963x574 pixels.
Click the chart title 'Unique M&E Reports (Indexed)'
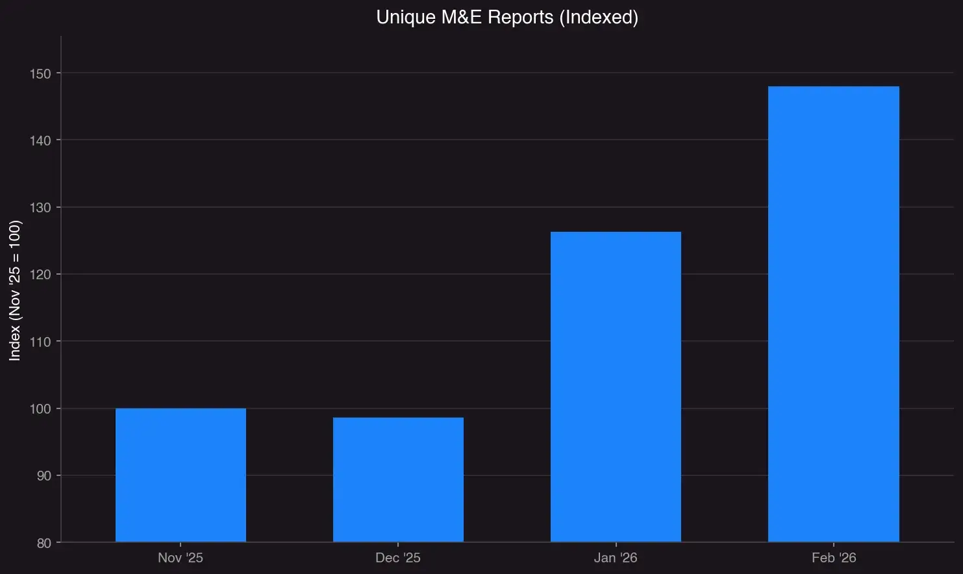point(507,17)
